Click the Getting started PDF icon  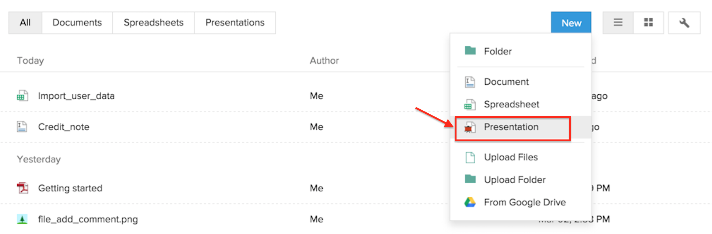[22, 188]
